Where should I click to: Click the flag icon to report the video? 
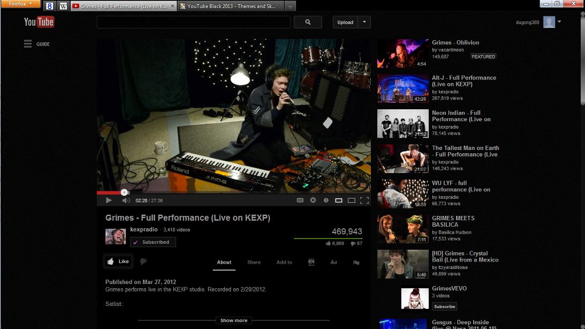tap(356, 262)
